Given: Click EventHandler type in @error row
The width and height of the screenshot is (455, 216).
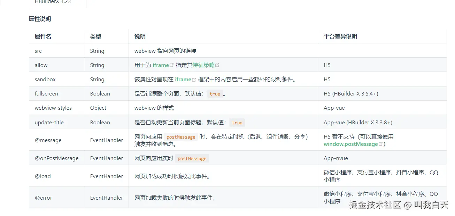Looking at the screenshot, I should coord(106,198).
